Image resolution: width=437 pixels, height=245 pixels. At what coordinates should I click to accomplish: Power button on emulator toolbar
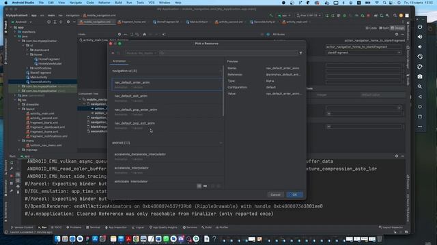pyautogui.click(x=420, y=27)
